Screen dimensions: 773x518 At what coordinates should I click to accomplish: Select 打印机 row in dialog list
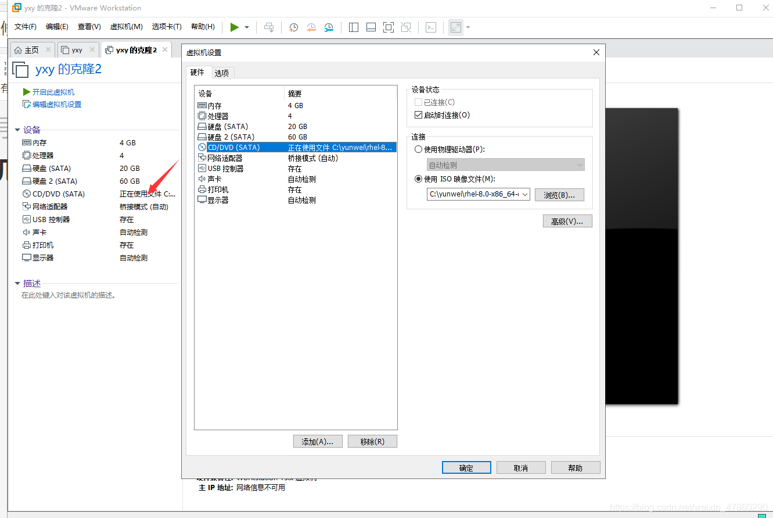click(296, 190)
